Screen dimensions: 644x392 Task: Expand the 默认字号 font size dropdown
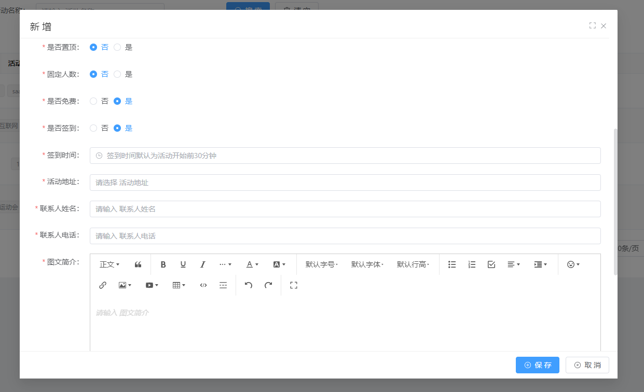click(322, 264)
